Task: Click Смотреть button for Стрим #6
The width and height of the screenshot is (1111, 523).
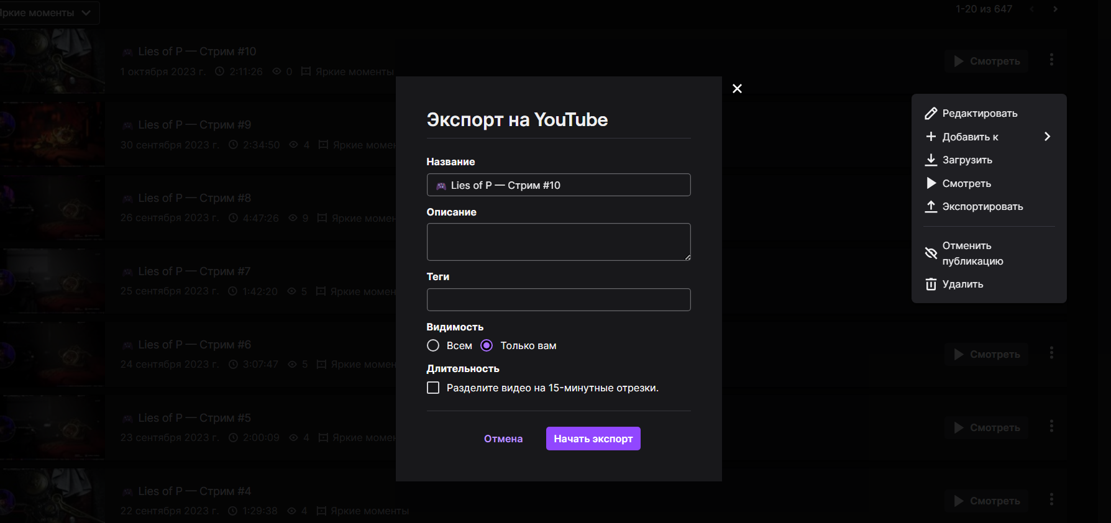Action: (986, 354)
